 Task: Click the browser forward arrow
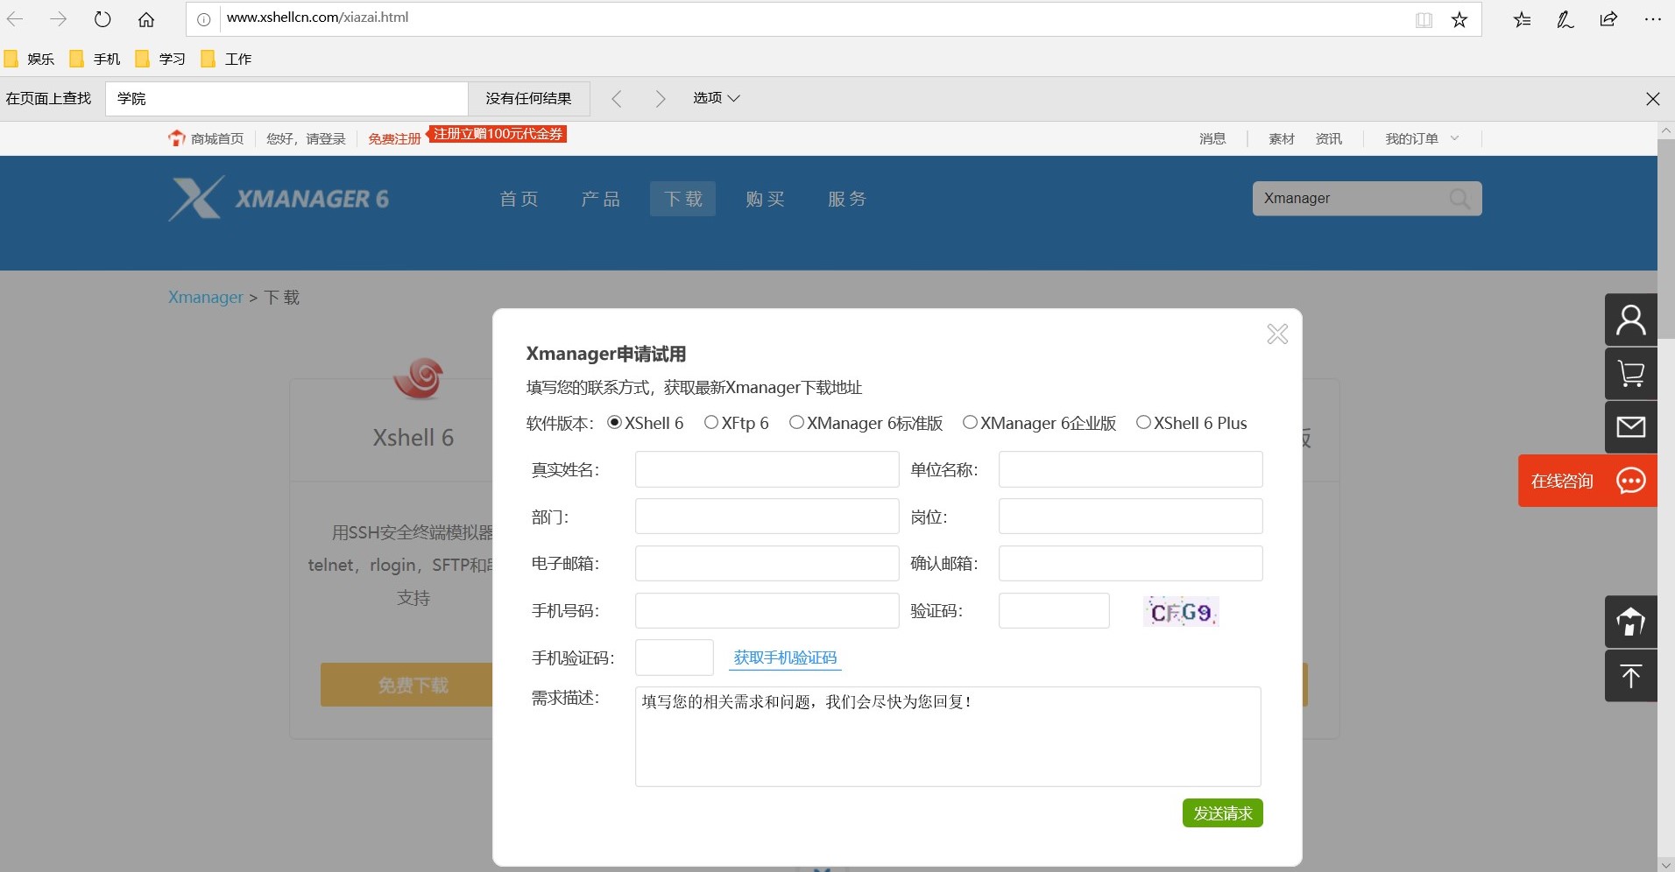coord(59,18)
